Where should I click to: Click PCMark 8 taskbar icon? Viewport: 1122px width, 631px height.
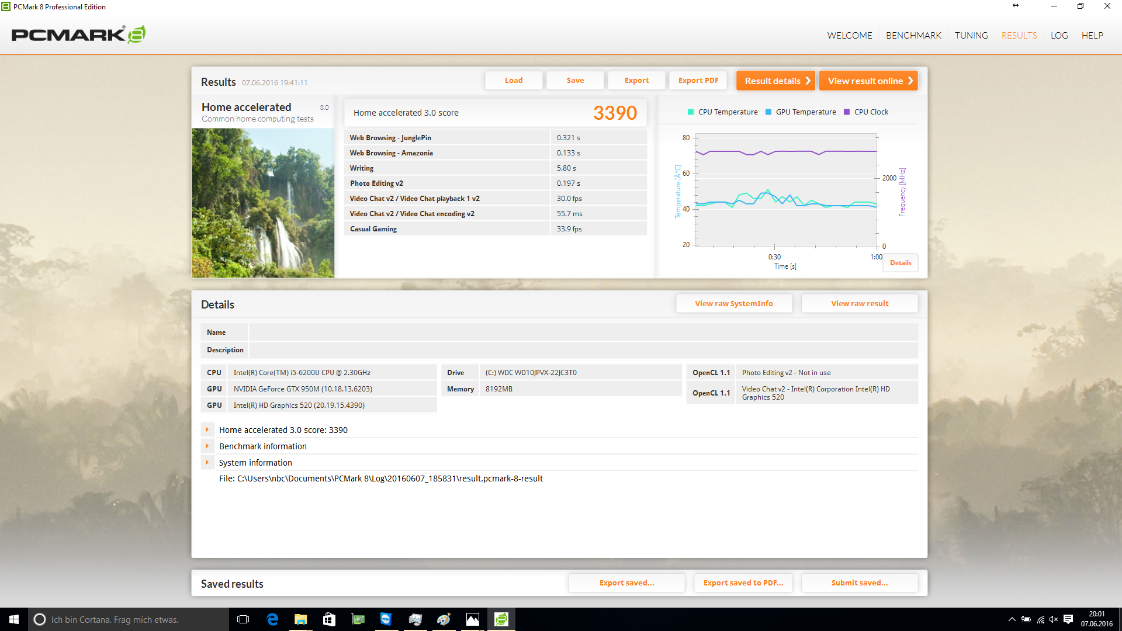pos(501,619)
